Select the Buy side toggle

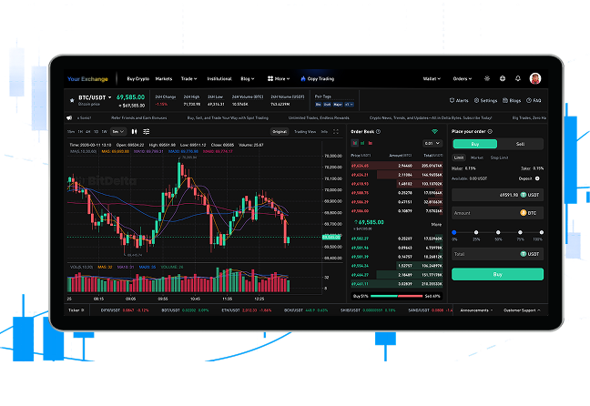(x=474, y=144)
